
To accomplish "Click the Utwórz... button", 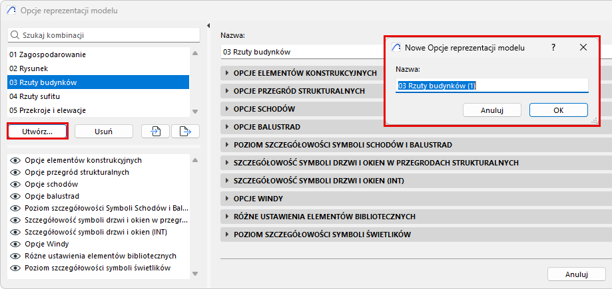I will pos(37,132).
